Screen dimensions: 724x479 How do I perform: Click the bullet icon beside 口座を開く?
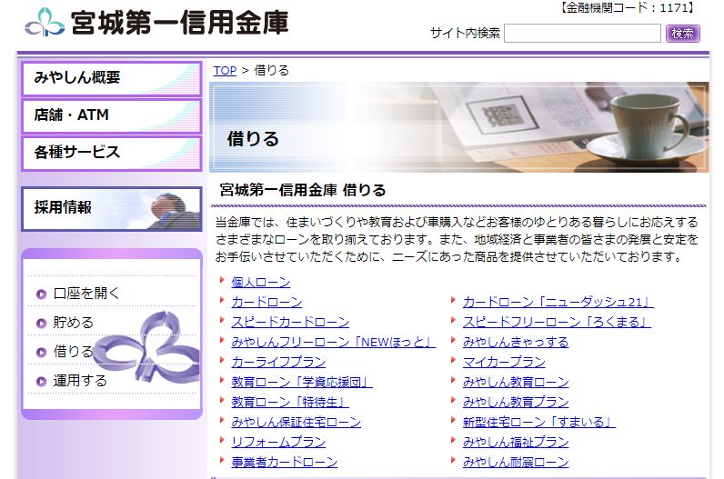[41, 294]
